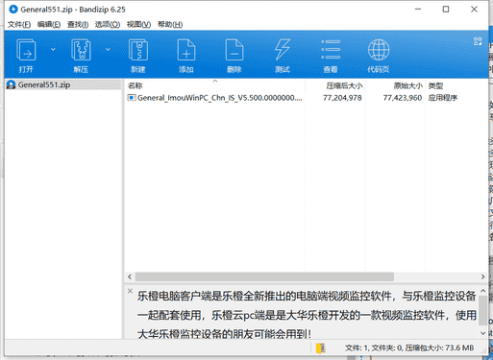Click the comment pane scroll down arrow
The image size is (493, 360).
(483, 333)
